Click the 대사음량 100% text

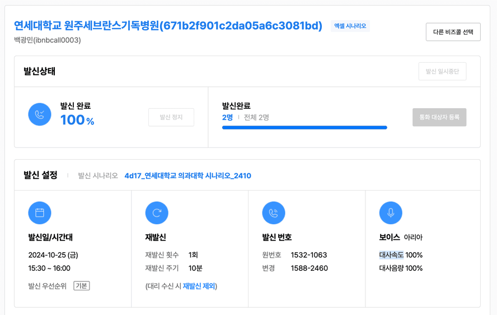click(401, 268)
